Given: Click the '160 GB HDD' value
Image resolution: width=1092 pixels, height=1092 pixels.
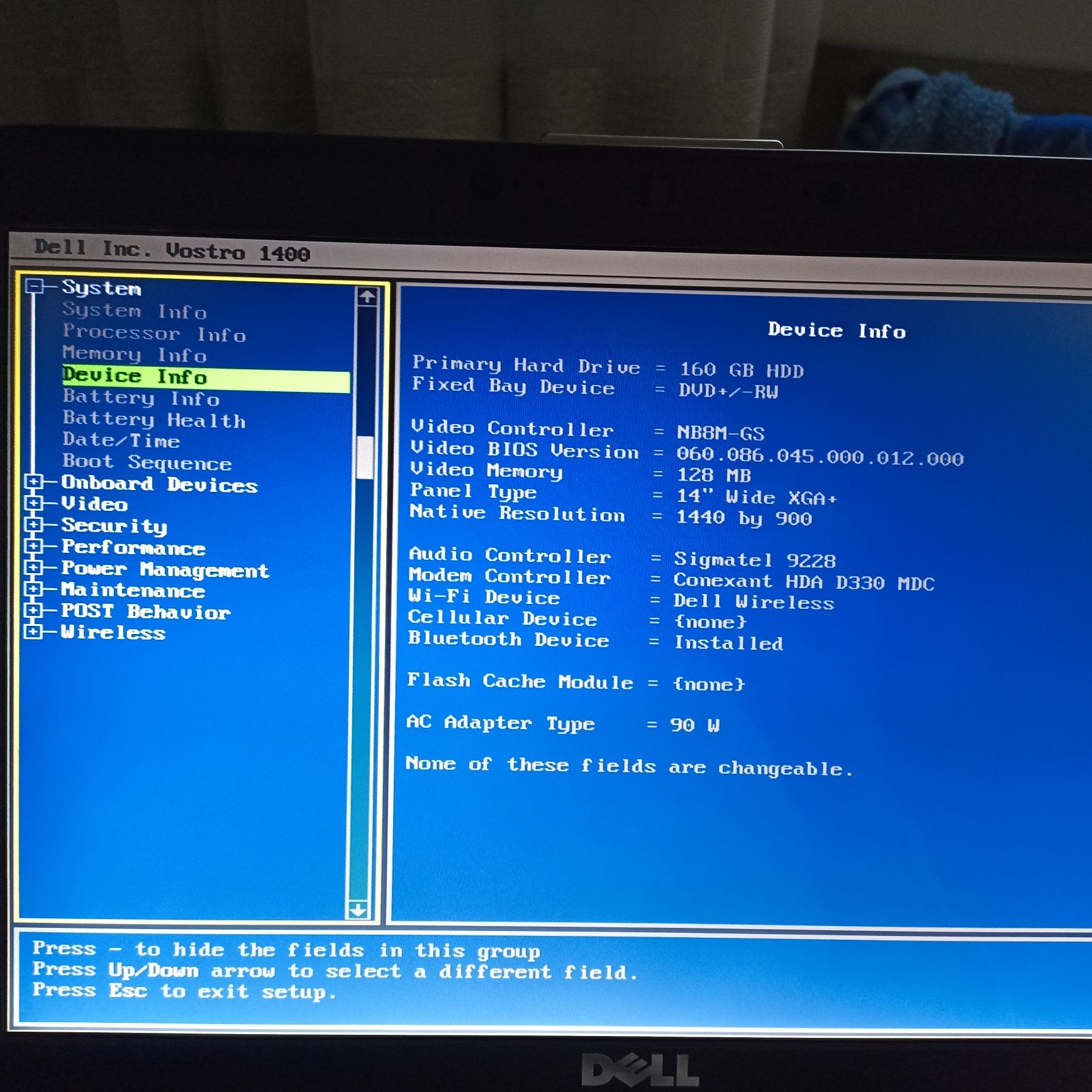Looking at the screenshot, I should (x=742, y=370).
